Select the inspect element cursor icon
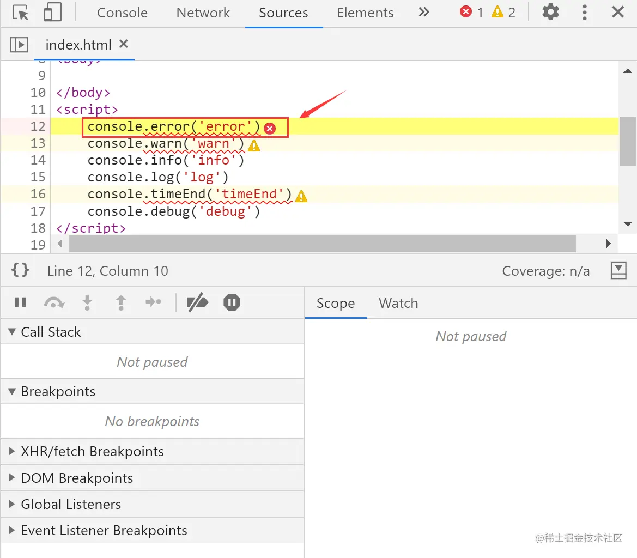This screenshot has height=558, width=637. tap(21, 13)
